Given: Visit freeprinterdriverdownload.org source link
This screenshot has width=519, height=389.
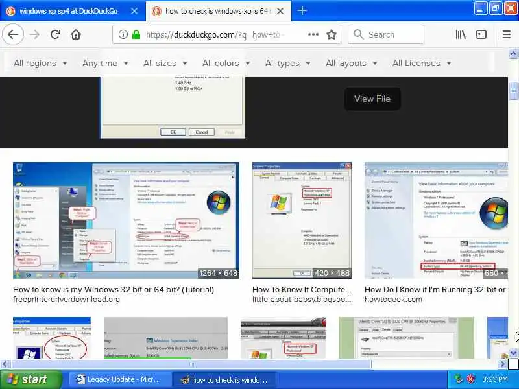Looking at the screenshot, I should coord(66,300).
